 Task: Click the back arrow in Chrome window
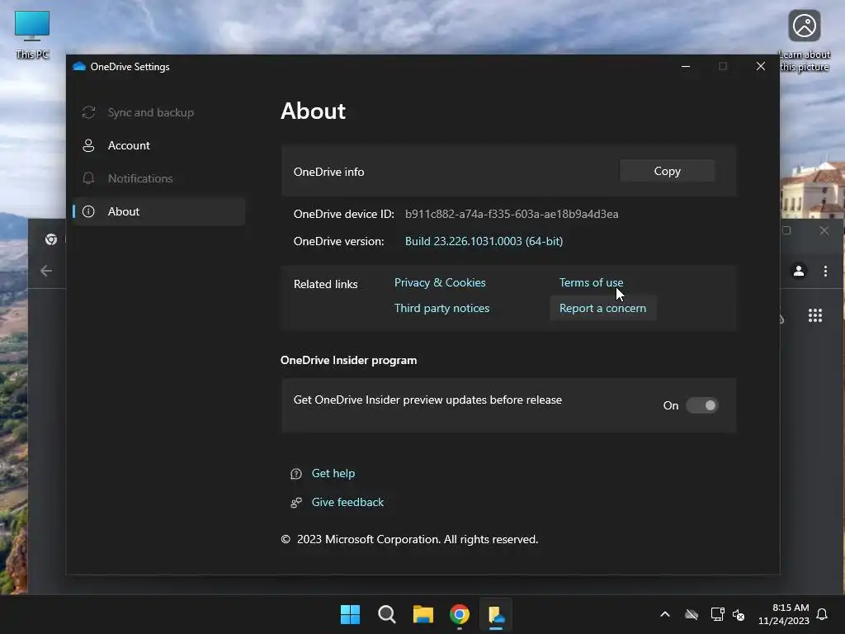pos(46,271)
